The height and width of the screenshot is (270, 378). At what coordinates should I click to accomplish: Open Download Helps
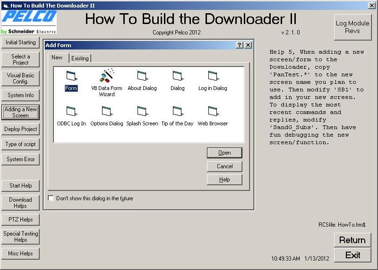pyautogui.click(x=20, y=203)
